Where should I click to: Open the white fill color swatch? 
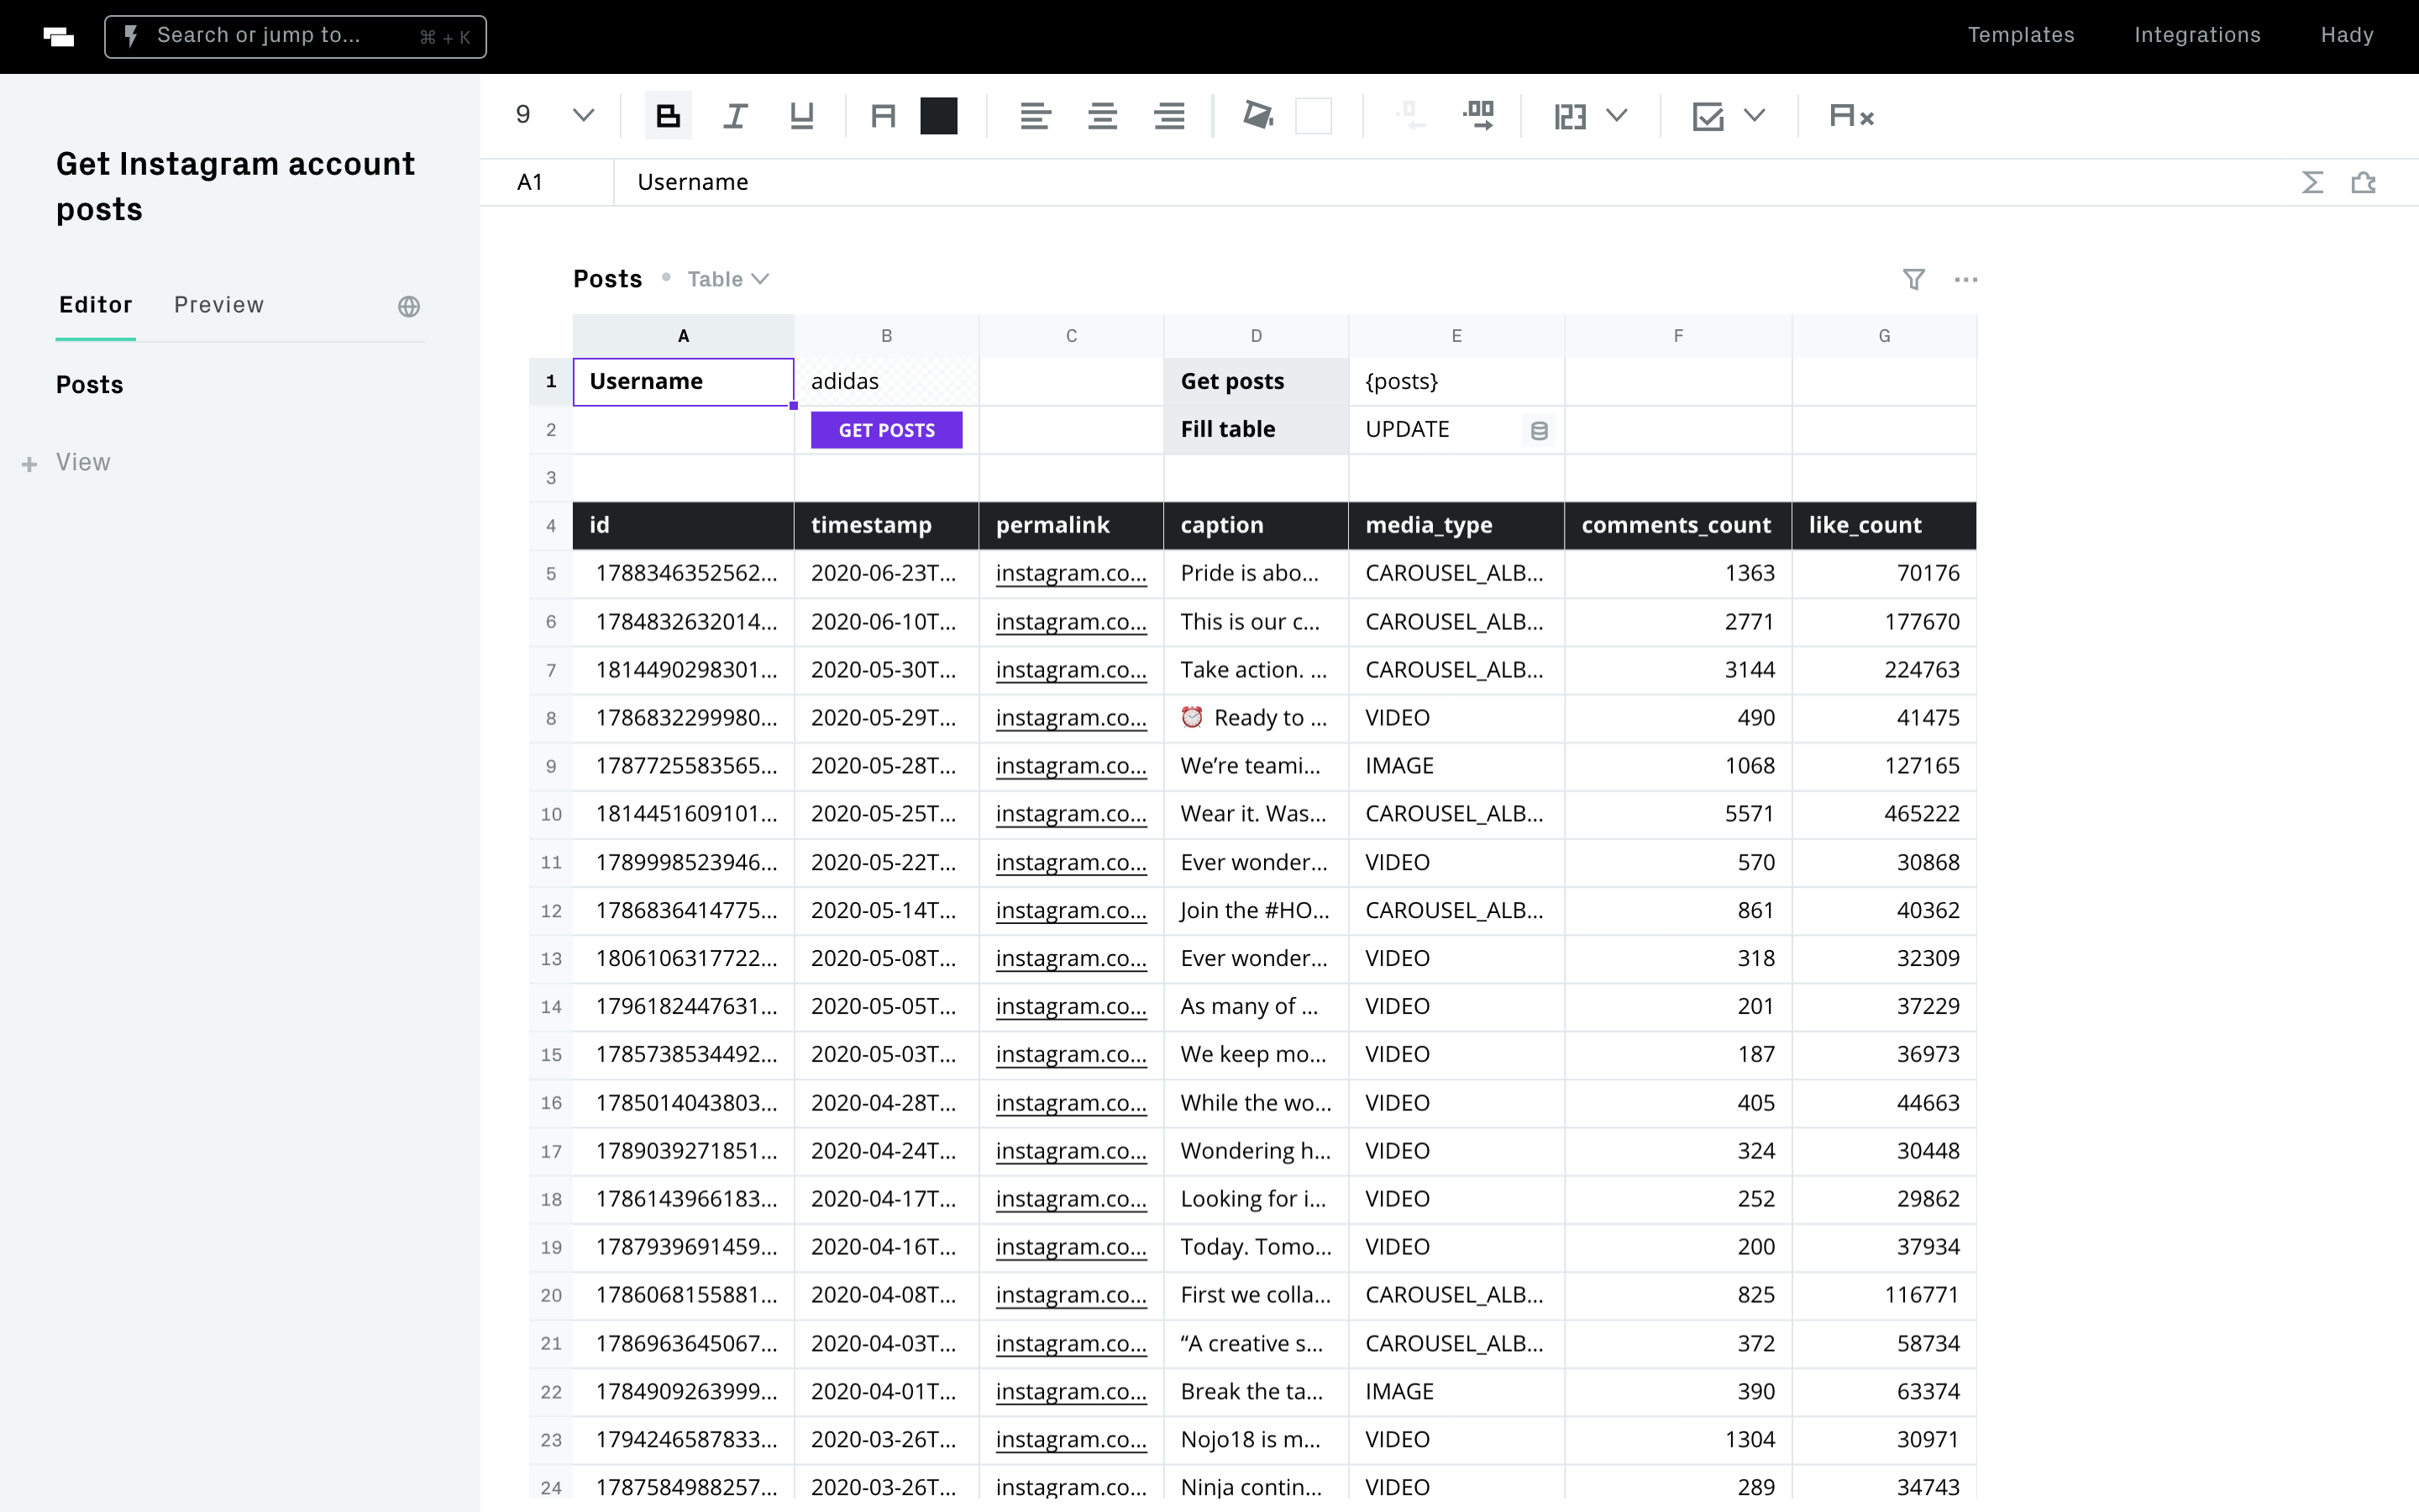[1314, 116]
